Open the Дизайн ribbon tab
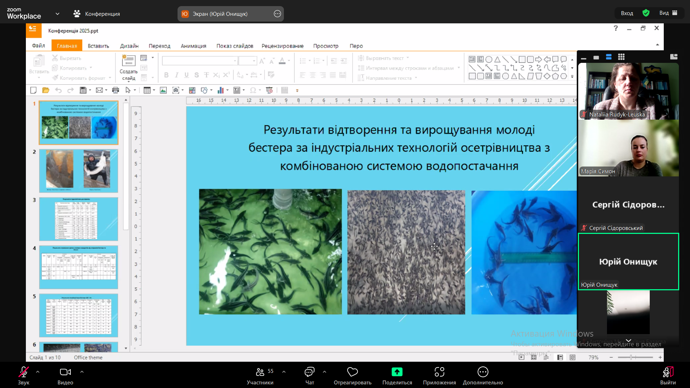Viewport: 690px width, 388px height. click(x=129, y=46)
